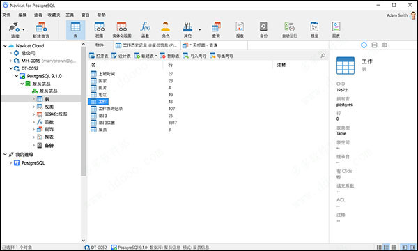
Task: Click the 其它 others tool icon
Action: [187, 30]
